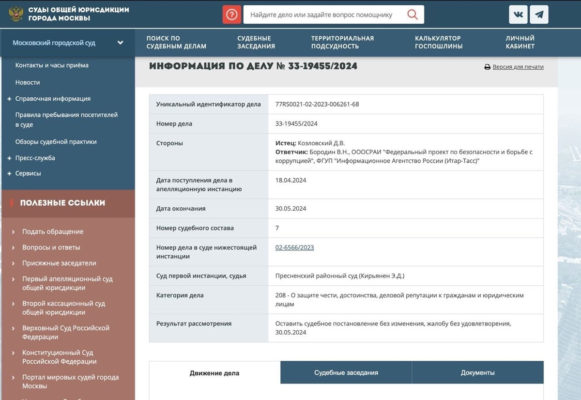Click the red help question mark icon
Image resolution: width=581 pixels, height=400 pixels.
(x=231, y=15)
